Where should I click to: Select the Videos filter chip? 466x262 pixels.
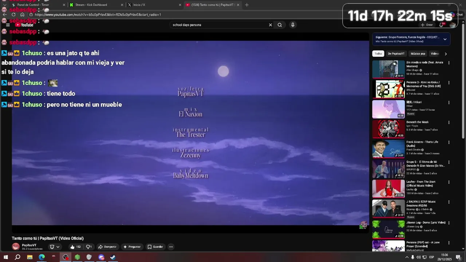(435, 53)
